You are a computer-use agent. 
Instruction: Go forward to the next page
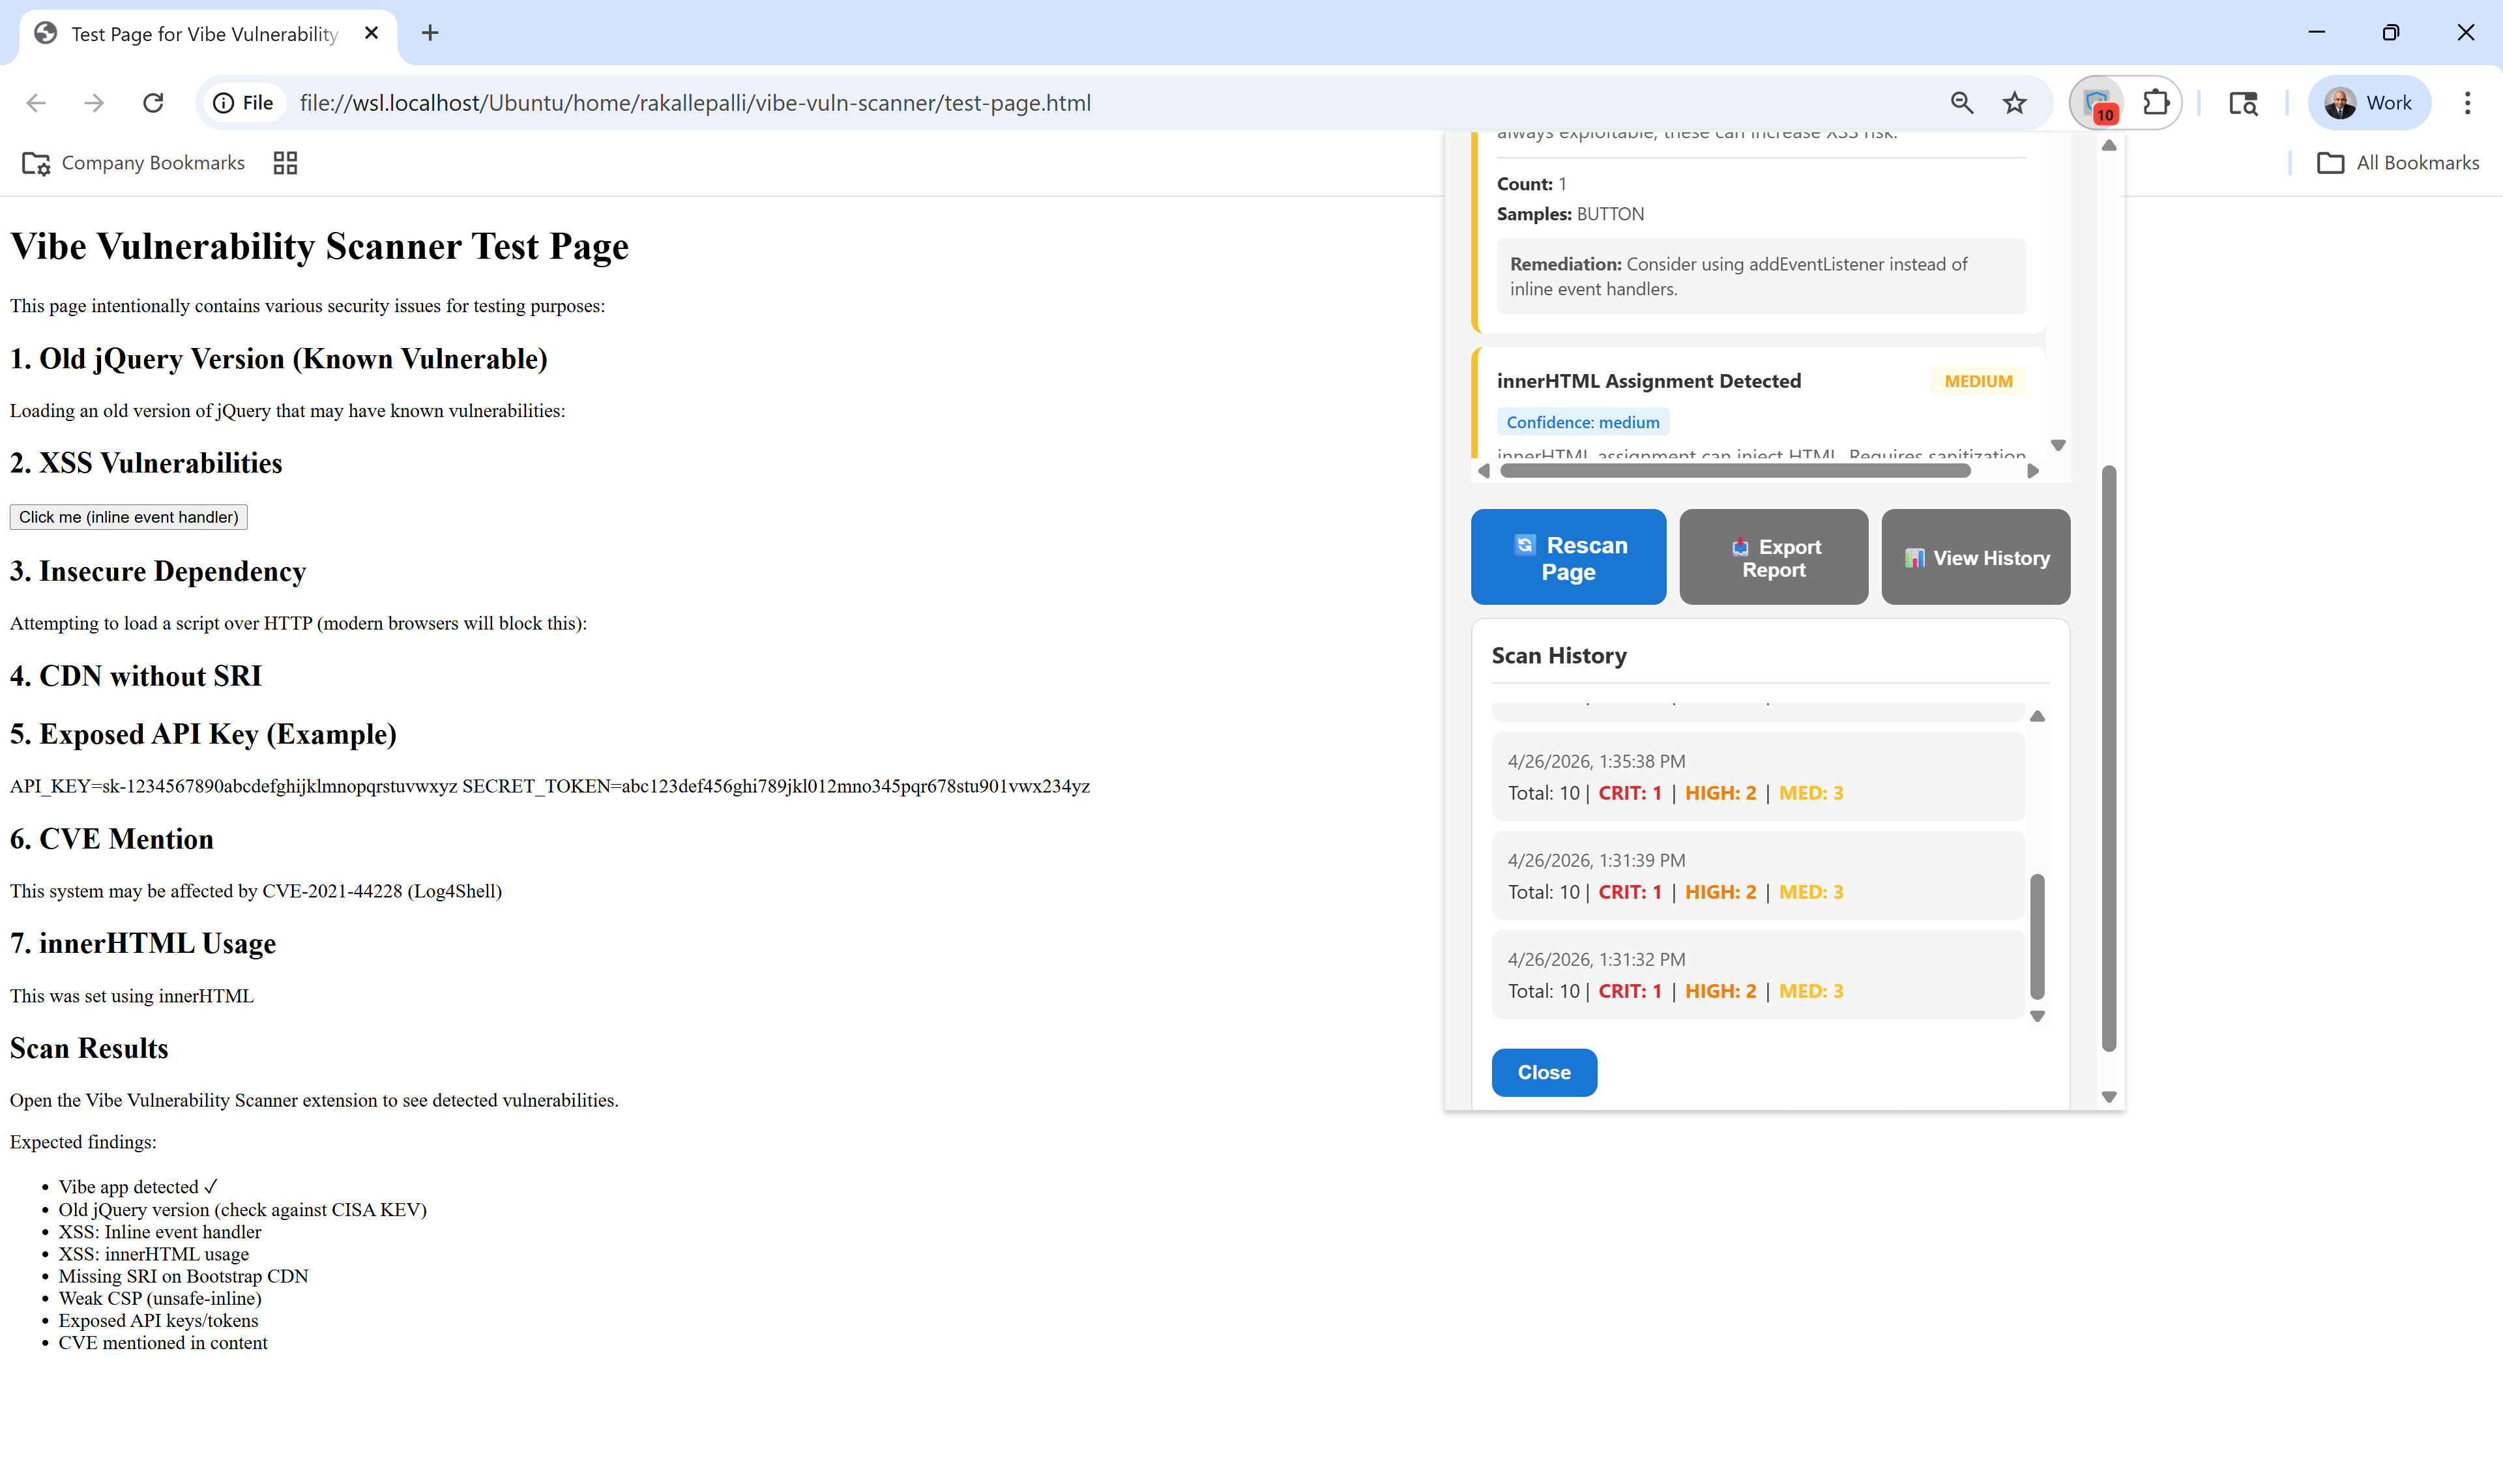tap(94, 103)
